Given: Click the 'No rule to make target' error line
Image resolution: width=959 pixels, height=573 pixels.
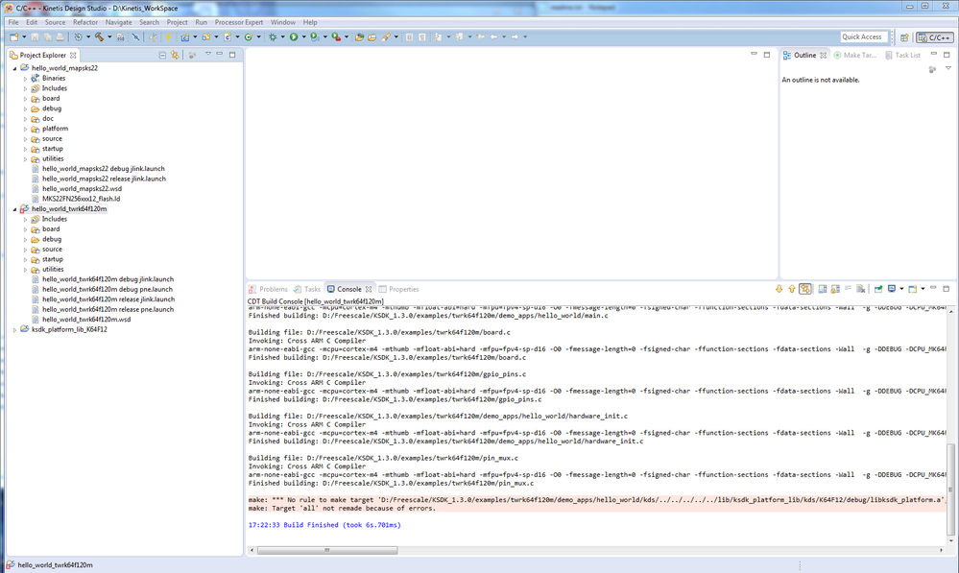Looking at the screenshot, I should pos(596,500).
